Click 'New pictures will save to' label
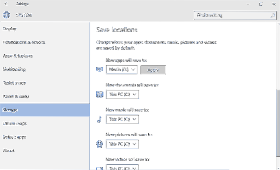 pos(129,135)
